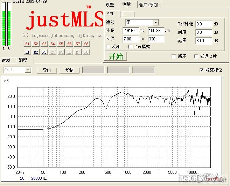Click the R2 recall button

coord(36,52)
